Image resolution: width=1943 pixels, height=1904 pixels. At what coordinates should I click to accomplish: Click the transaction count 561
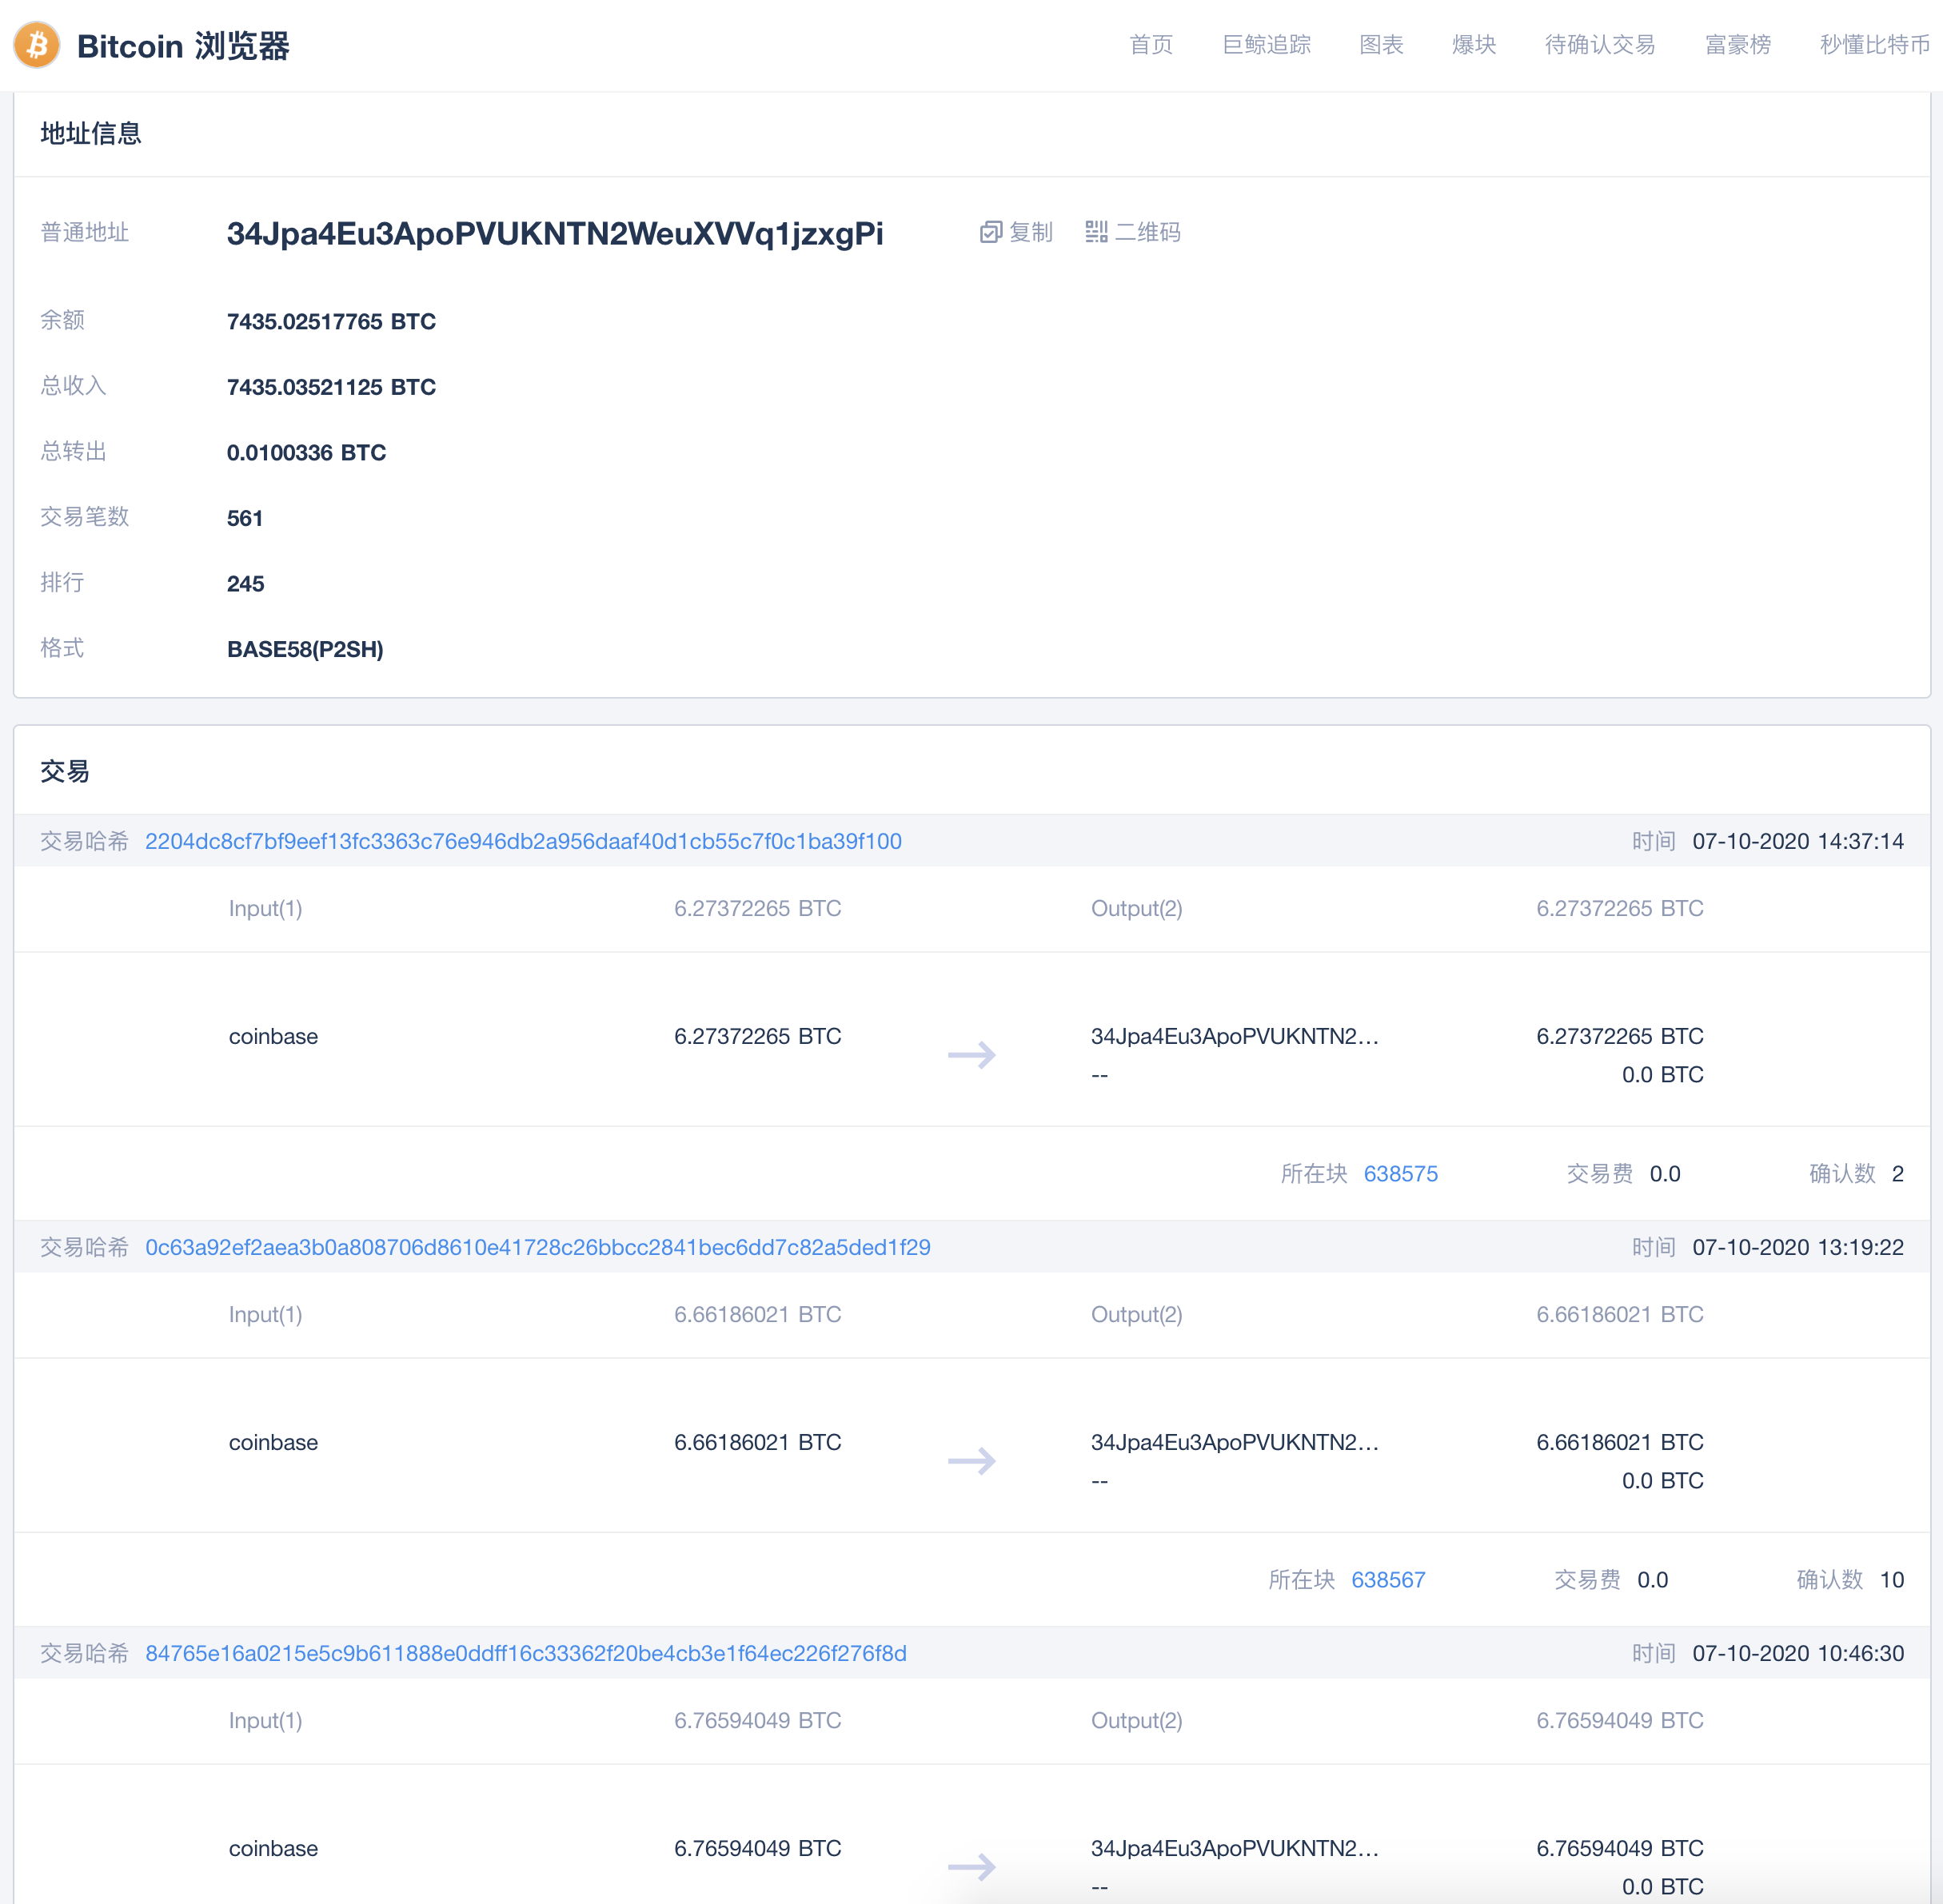245,518
